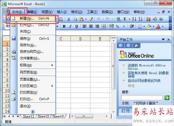Open the Data (数据) menu
Viewport: 174px width, 126px height.
point(107,12)
